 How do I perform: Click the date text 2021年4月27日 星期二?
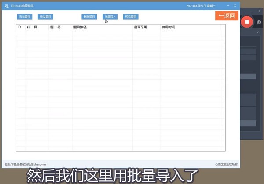(x=201, y=6)
